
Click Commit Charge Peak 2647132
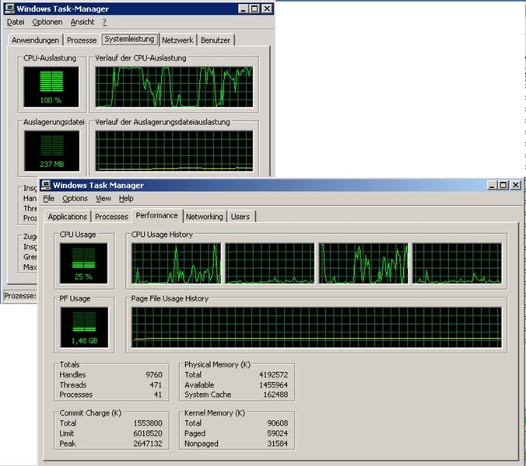(148, 443)
